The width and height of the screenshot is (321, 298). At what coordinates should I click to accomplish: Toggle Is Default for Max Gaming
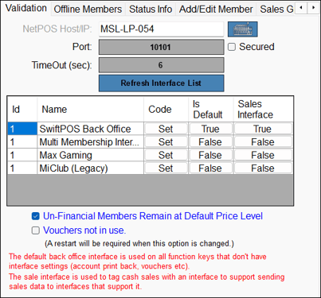(x=210, y=155)
